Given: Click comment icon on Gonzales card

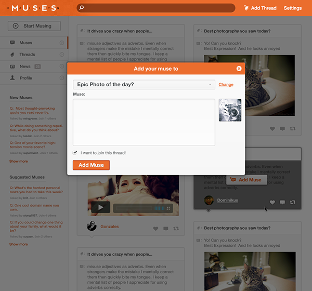Looking at the screenshot, I should point(166,229).
